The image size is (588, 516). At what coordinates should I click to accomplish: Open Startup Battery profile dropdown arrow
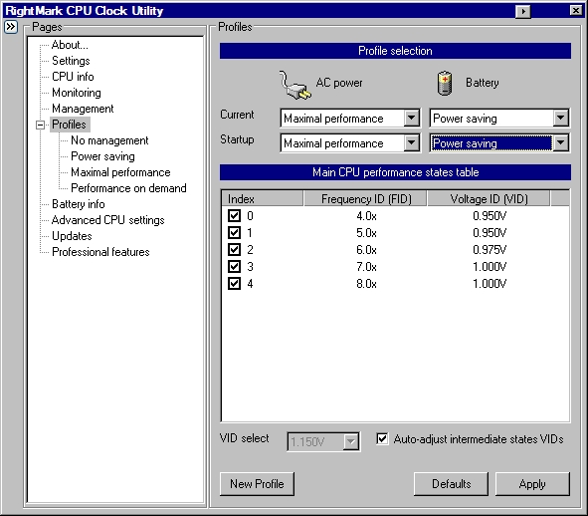pyautogui.click(x=560, y=143)
